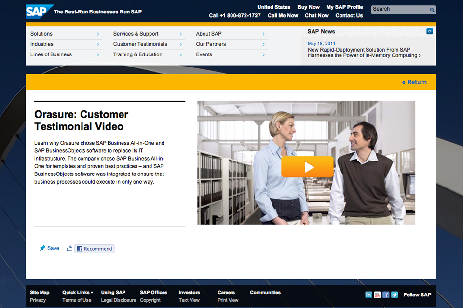
Task: Click the SAP Offices footer link
Action: coord(153,293)
